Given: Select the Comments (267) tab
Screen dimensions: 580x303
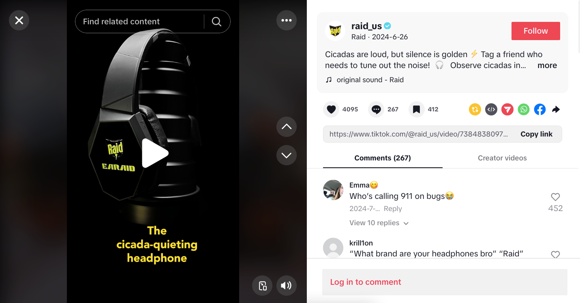Looking at the screenshot, I should pos(383,158).
